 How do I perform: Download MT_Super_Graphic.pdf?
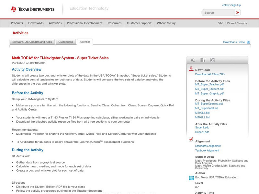tap(209, 93)
